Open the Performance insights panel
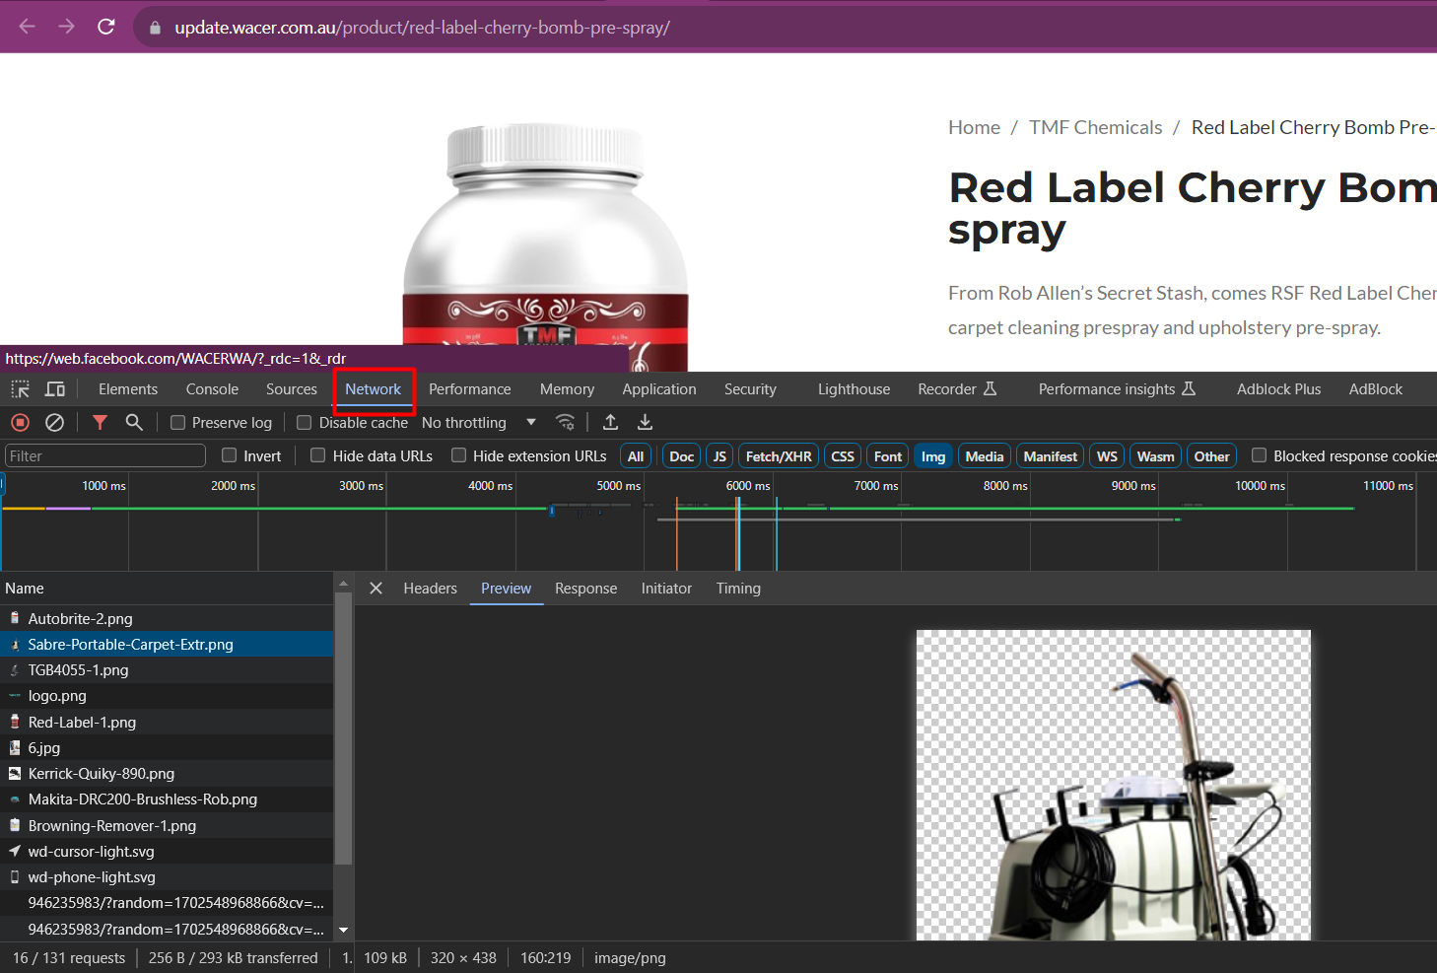This screenshot has height=973, width=1437. coord(1117,389)
